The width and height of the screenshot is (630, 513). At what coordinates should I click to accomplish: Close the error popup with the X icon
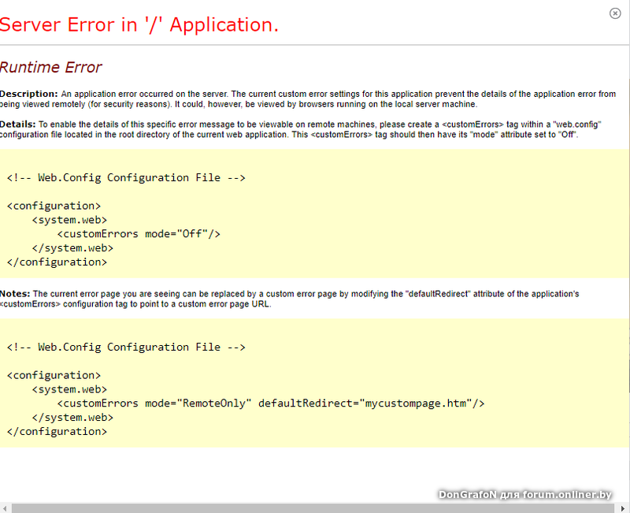point(615,13)
